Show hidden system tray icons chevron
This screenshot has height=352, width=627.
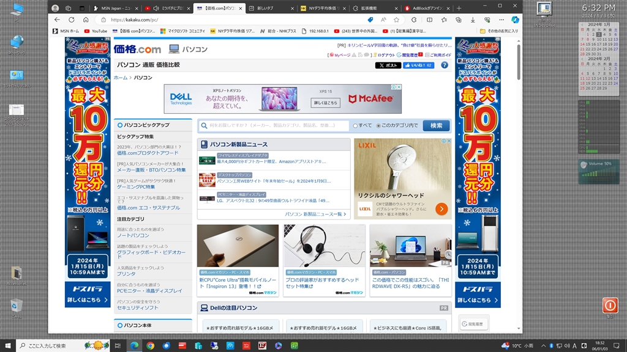coord(543,346)
